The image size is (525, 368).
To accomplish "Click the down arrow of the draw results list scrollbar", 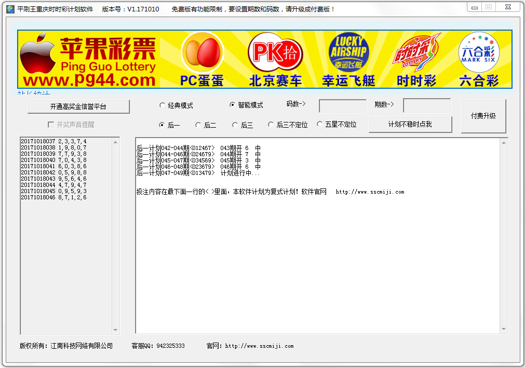I will (x=115, y=330).
